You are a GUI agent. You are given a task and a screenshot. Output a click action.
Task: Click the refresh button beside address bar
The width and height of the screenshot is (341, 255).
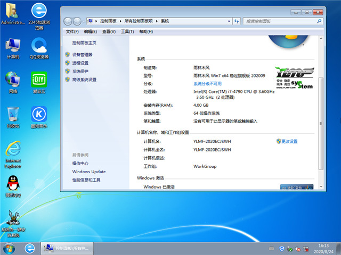point(237,21)
